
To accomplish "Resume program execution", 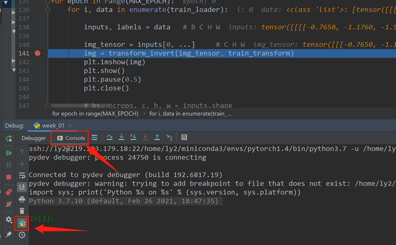I will (9, 153).
